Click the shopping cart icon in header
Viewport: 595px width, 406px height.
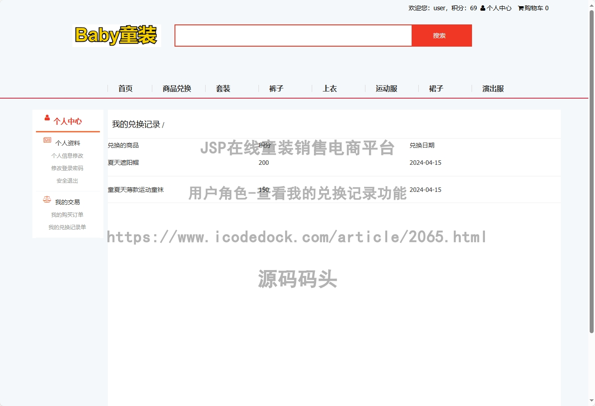(x=521, y=8)
